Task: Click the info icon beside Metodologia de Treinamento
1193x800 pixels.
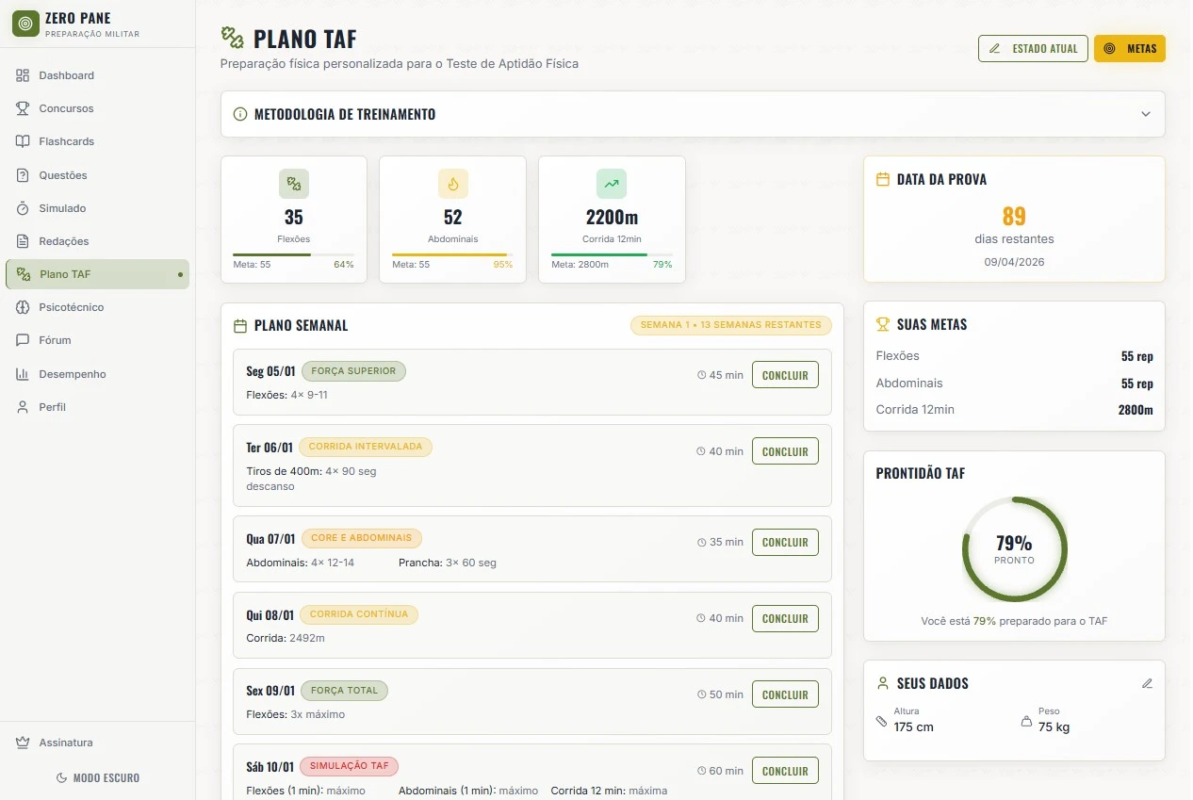Action: 239,114
